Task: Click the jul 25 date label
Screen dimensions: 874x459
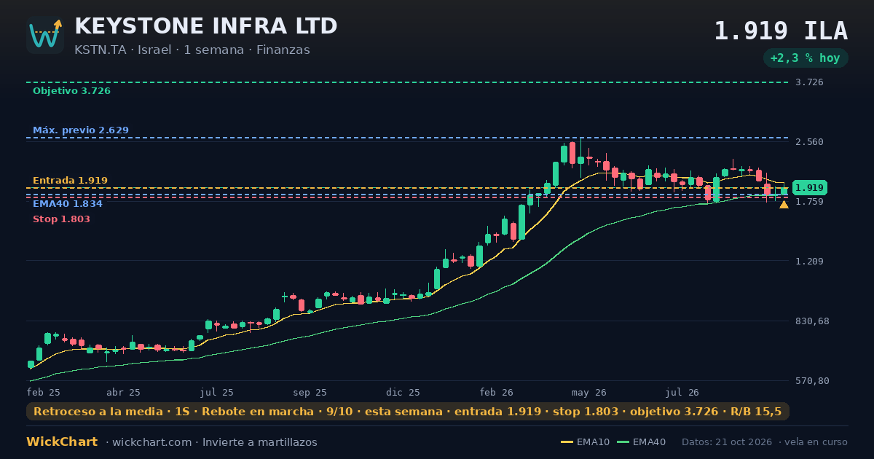Action: point(217,392)
